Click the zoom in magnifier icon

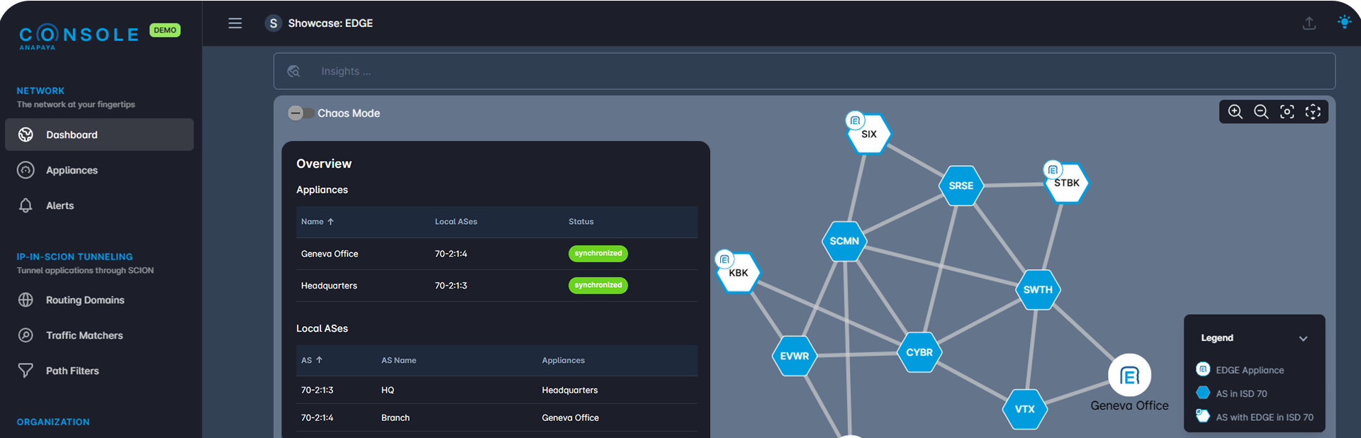click(x=1236, y=112)
